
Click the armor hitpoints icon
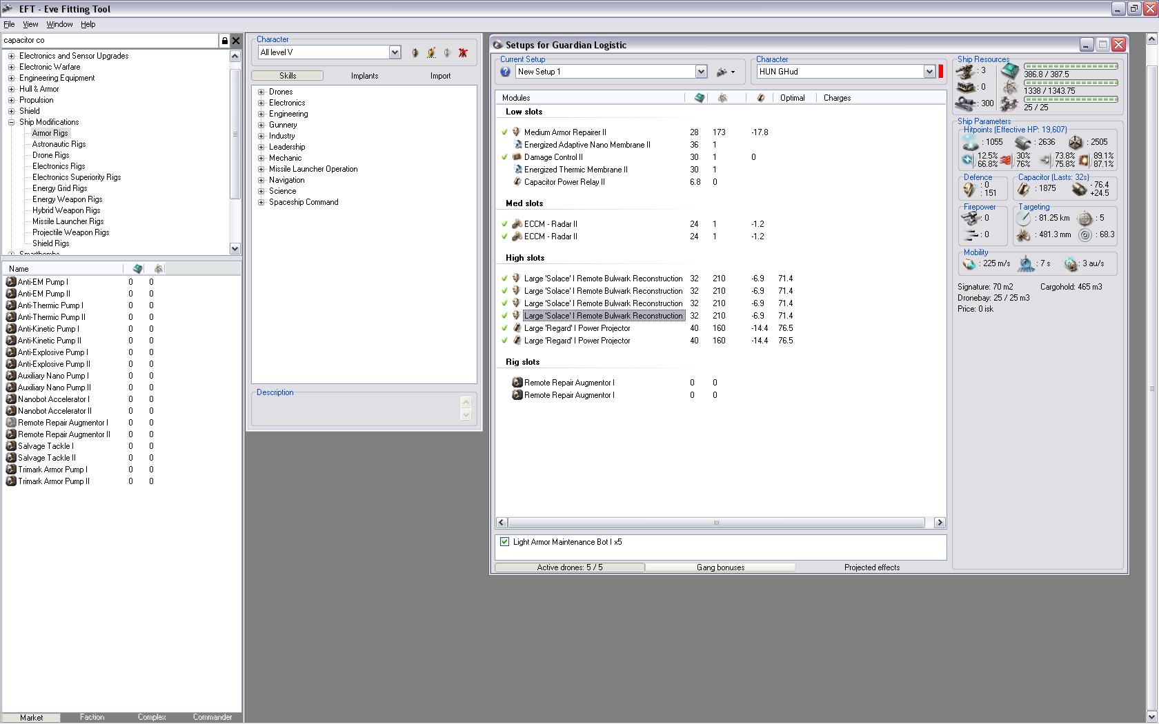(1023, 142)
